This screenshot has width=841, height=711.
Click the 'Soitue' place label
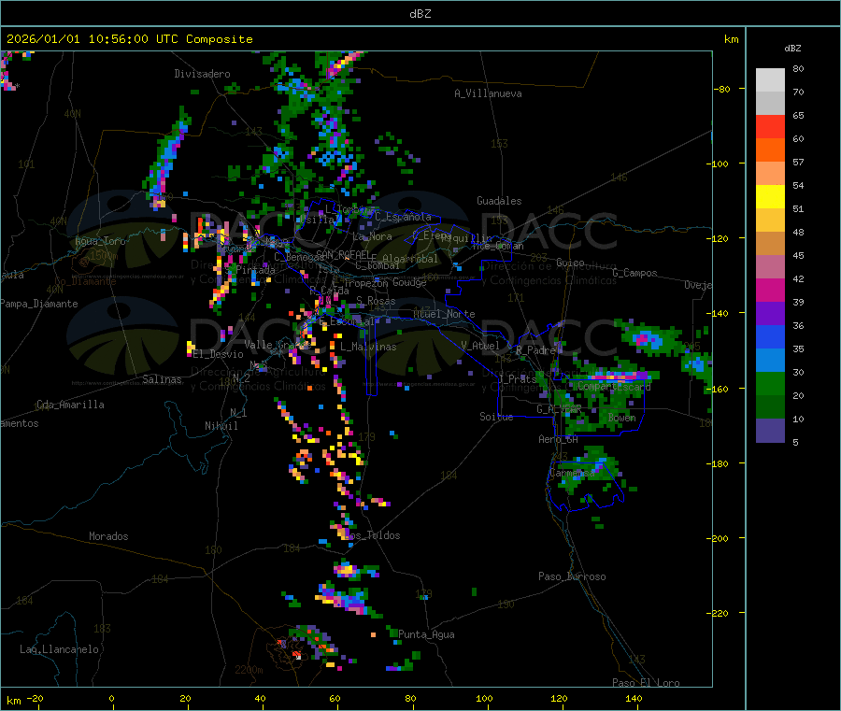pyautogui.click(x=496, y=417)
